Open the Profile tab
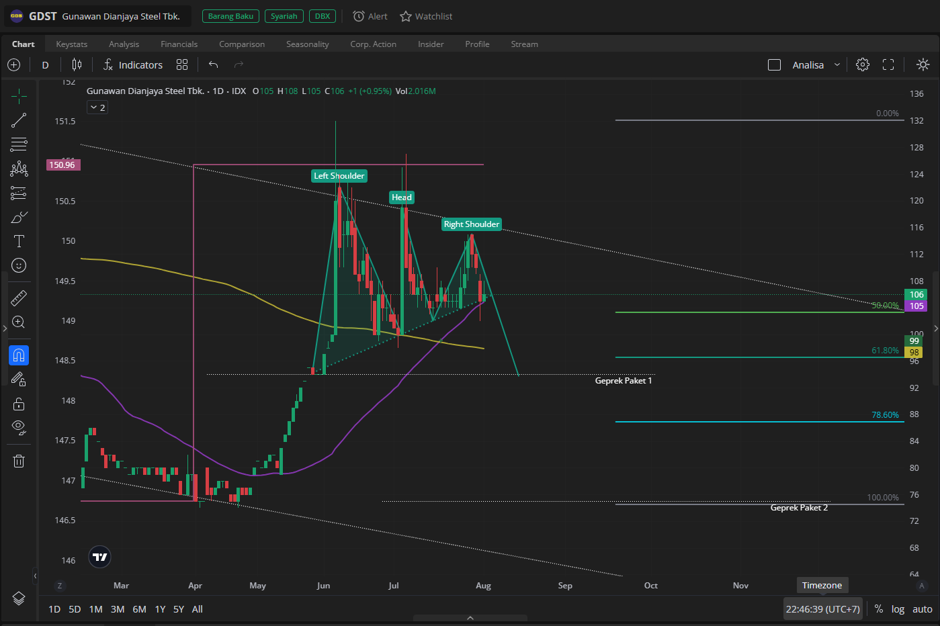The width and height of the screenshot is (940, 626). 477,44
